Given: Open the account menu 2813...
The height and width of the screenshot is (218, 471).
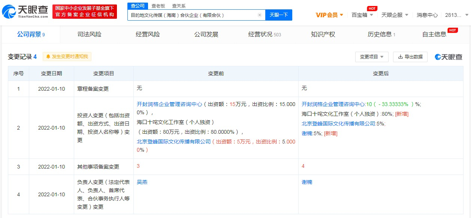Looking at the screenshot, I should 457,15.
